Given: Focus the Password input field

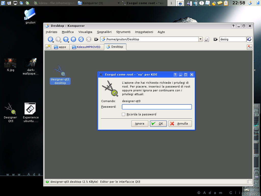Looking at the screenshot, I should point(157,107).
